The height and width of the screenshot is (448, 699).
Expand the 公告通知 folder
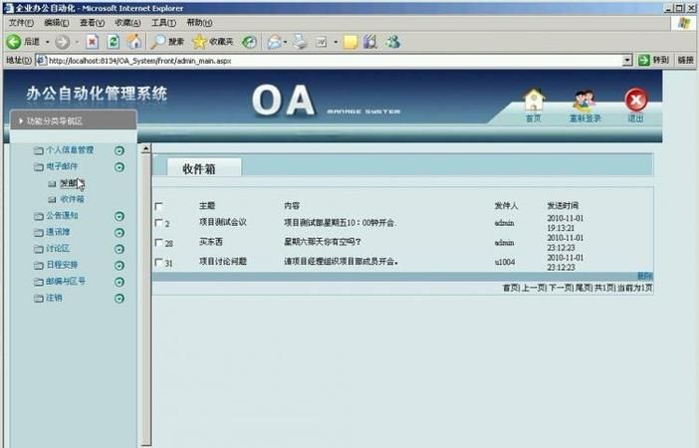56,216
